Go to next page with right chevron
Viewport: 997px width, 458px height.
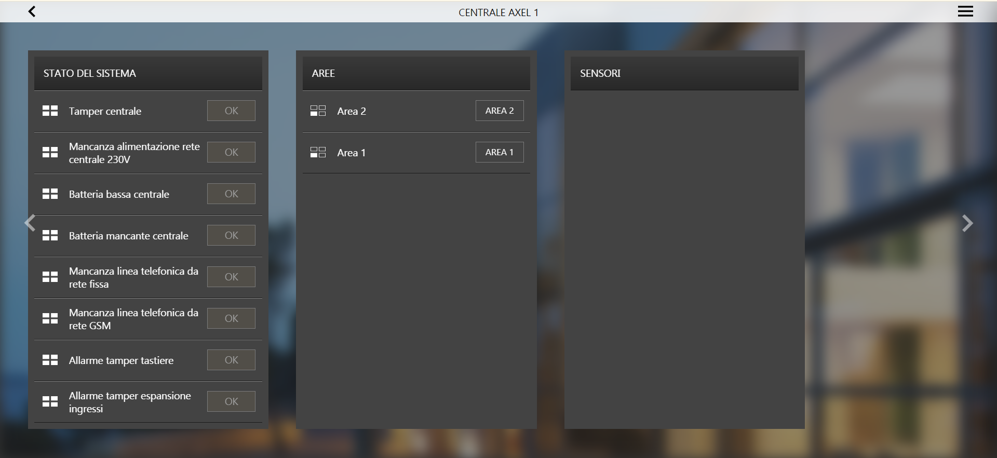(967, 223)
